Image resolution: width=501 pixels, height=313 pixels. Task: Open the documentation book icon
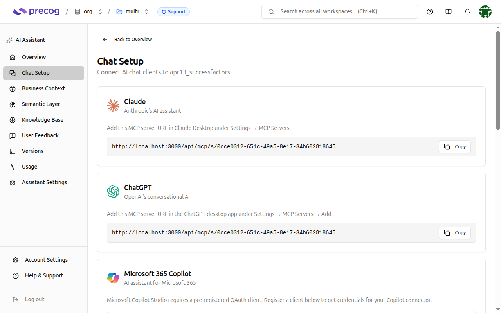(x=449, y=12)
